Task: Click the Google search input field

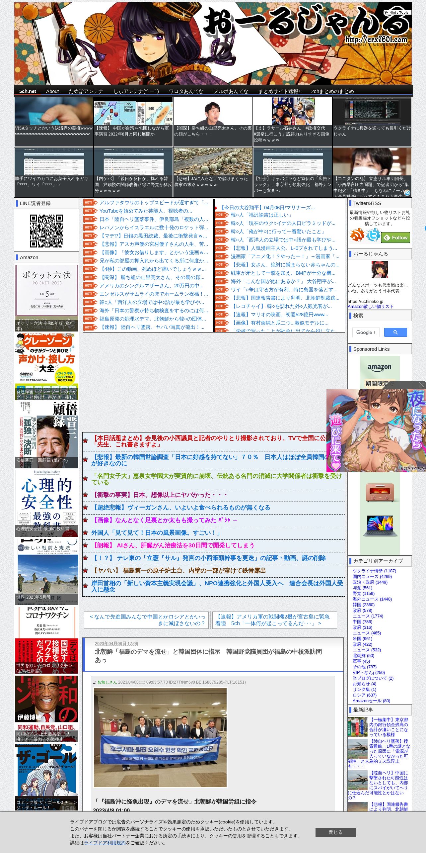Action: [x=366, y=332]
